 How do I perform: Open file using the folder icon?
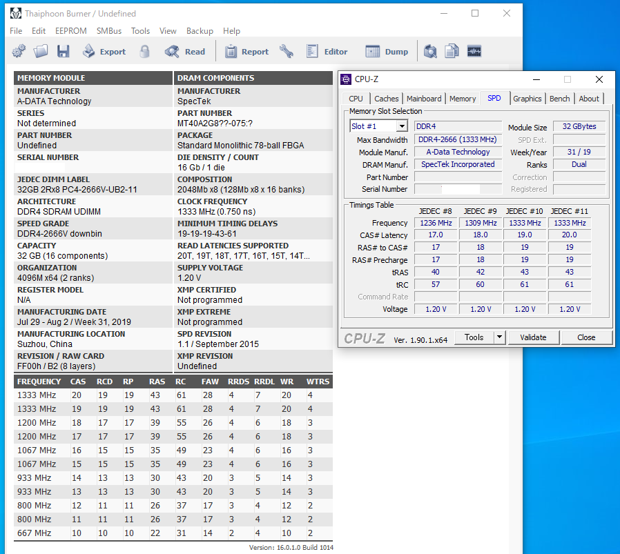pos(41,51)
